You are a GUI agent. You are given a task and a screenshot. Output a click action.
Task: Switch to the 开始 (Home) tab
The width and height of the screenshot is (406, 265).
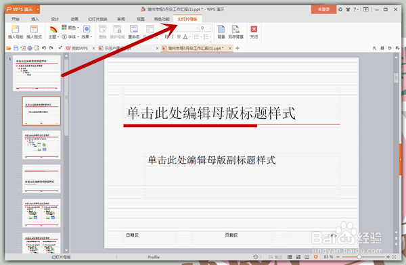[x=16, y=19]
